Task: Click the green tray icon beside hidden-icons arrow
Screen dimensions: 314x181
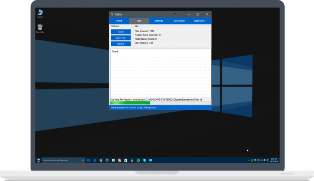Action: [252, 160]
